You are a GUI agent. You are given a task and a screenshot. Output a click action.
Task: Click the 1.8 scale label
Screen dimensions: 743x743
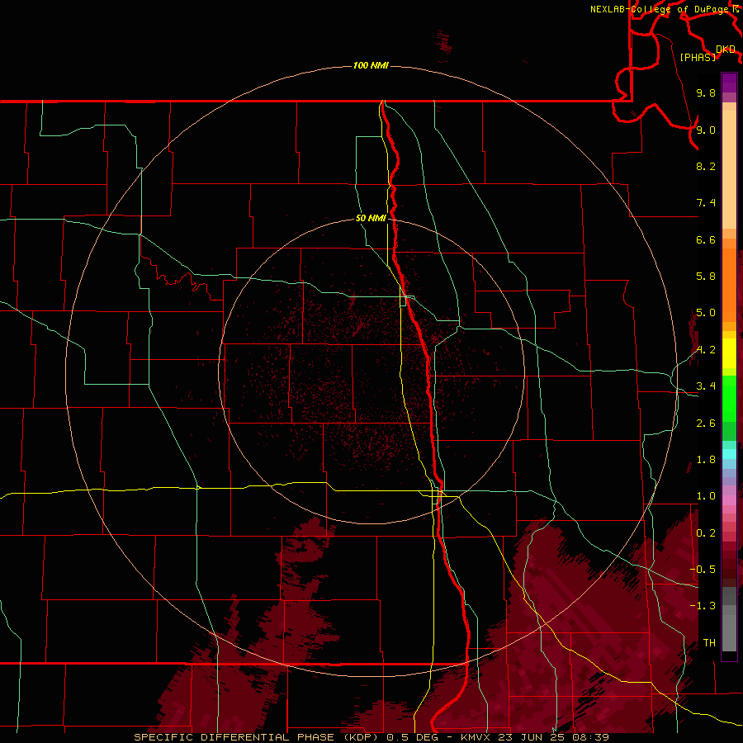coord(706,460)
